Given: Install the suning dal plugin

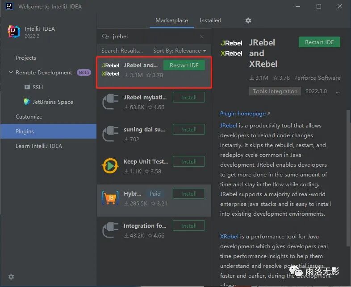Looking at the screenshot, I should tap(189, 130).
